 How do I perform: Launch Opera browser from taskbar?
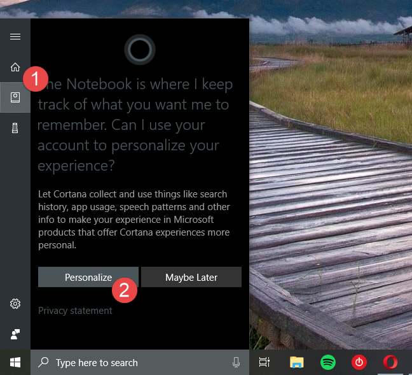[390, 362]
